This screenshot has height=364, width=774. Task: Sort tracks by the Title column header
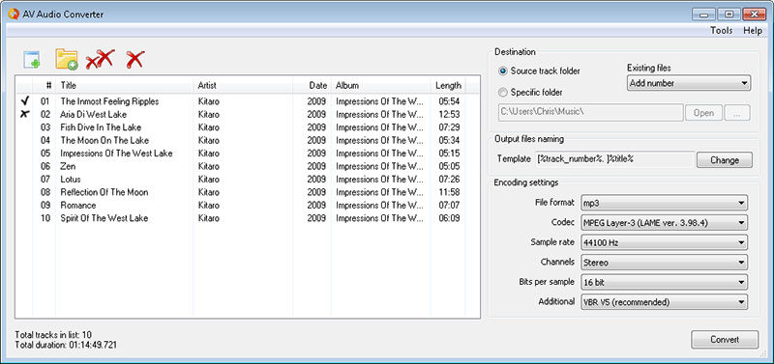[x=124, y=85]
